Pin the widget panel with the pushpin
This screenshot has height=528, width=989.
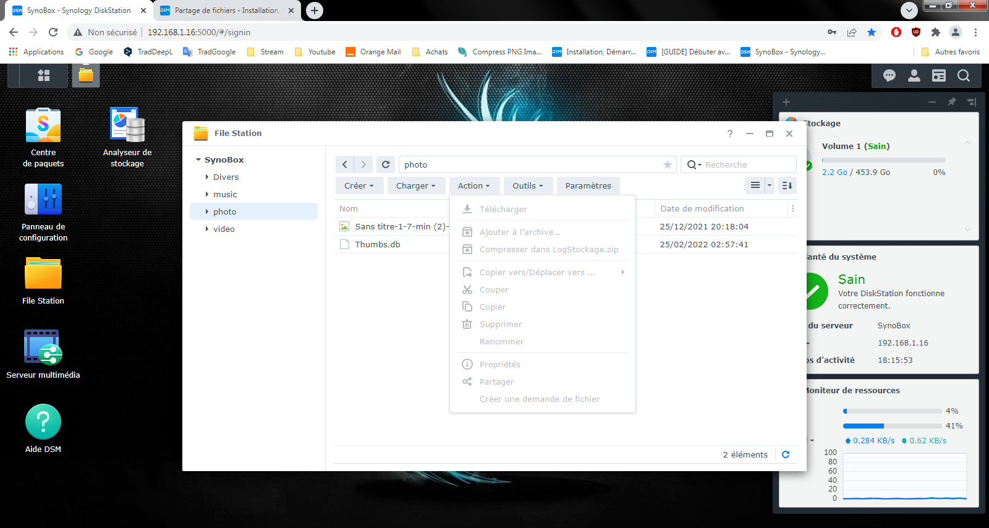tap(952, 102)
